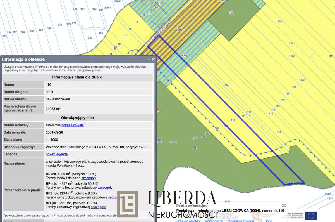This screenshot has height=222, width=335.
Task: Select parcel 126 on the map
Action: click(x=280, y=22)
